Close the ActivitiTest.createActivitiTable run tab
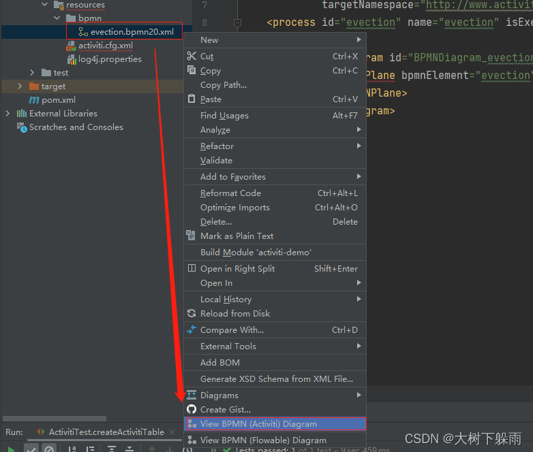Viewport: 533px width, 452px height. (172, 432)
